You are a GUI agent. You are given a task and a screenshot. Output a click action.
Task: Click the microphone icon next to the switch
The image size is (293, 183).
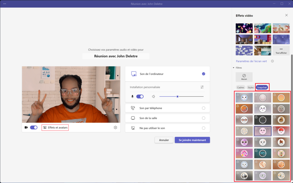(132, 96)
